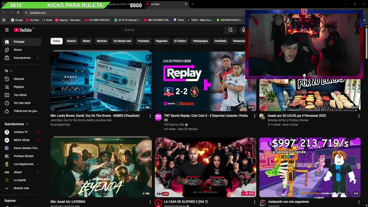This screenshot has height=207, width=368.
Task: Click the browser address bar youtube.com
Action: point(38,13)
